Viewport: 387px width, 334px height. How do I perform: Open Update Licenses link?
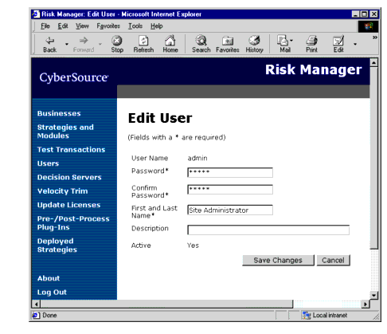click(68, 205)
